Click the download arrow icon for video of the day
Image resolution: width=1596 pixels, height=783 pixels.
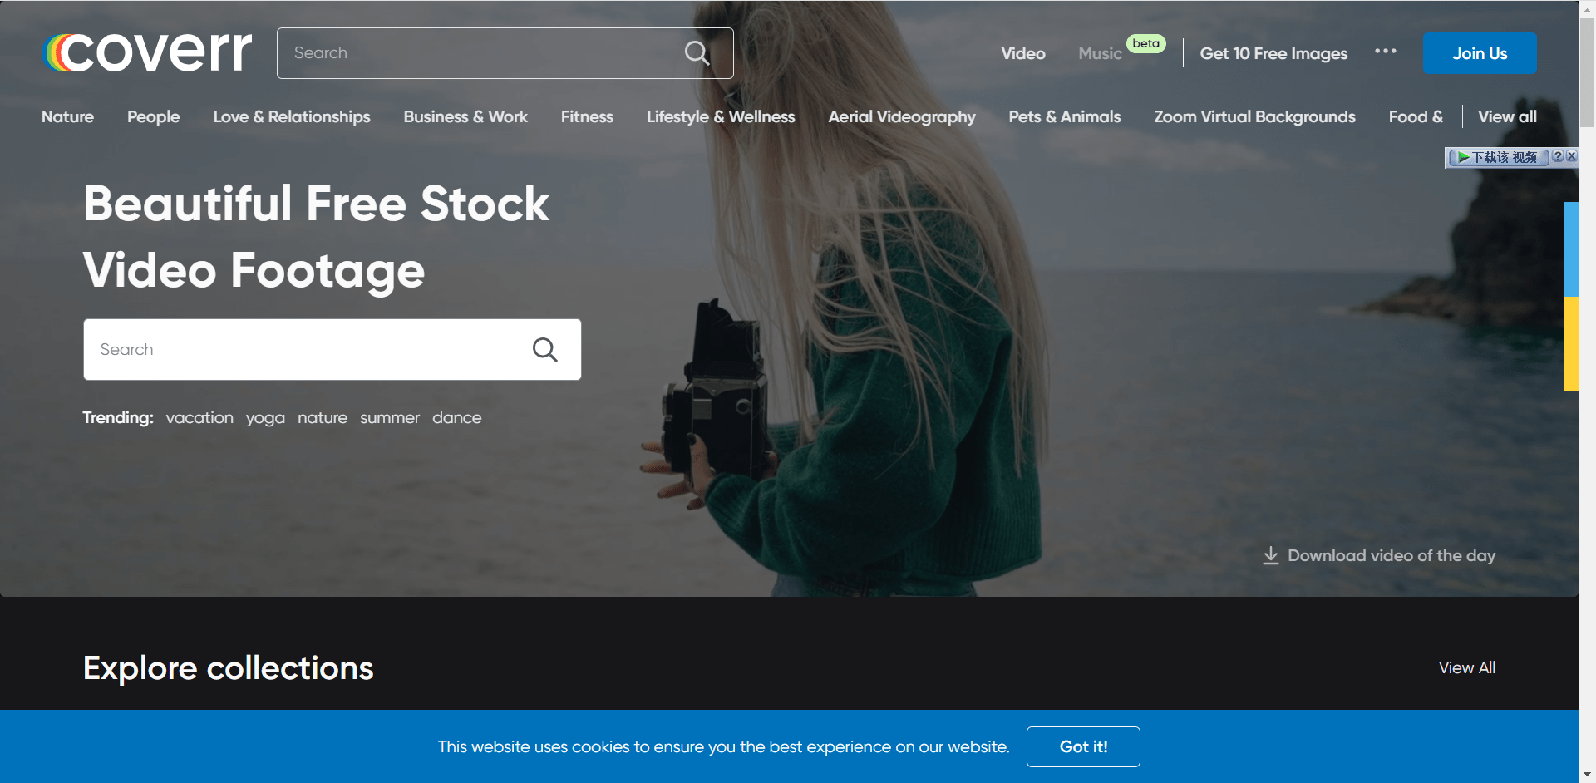[x=1270, y=555]
